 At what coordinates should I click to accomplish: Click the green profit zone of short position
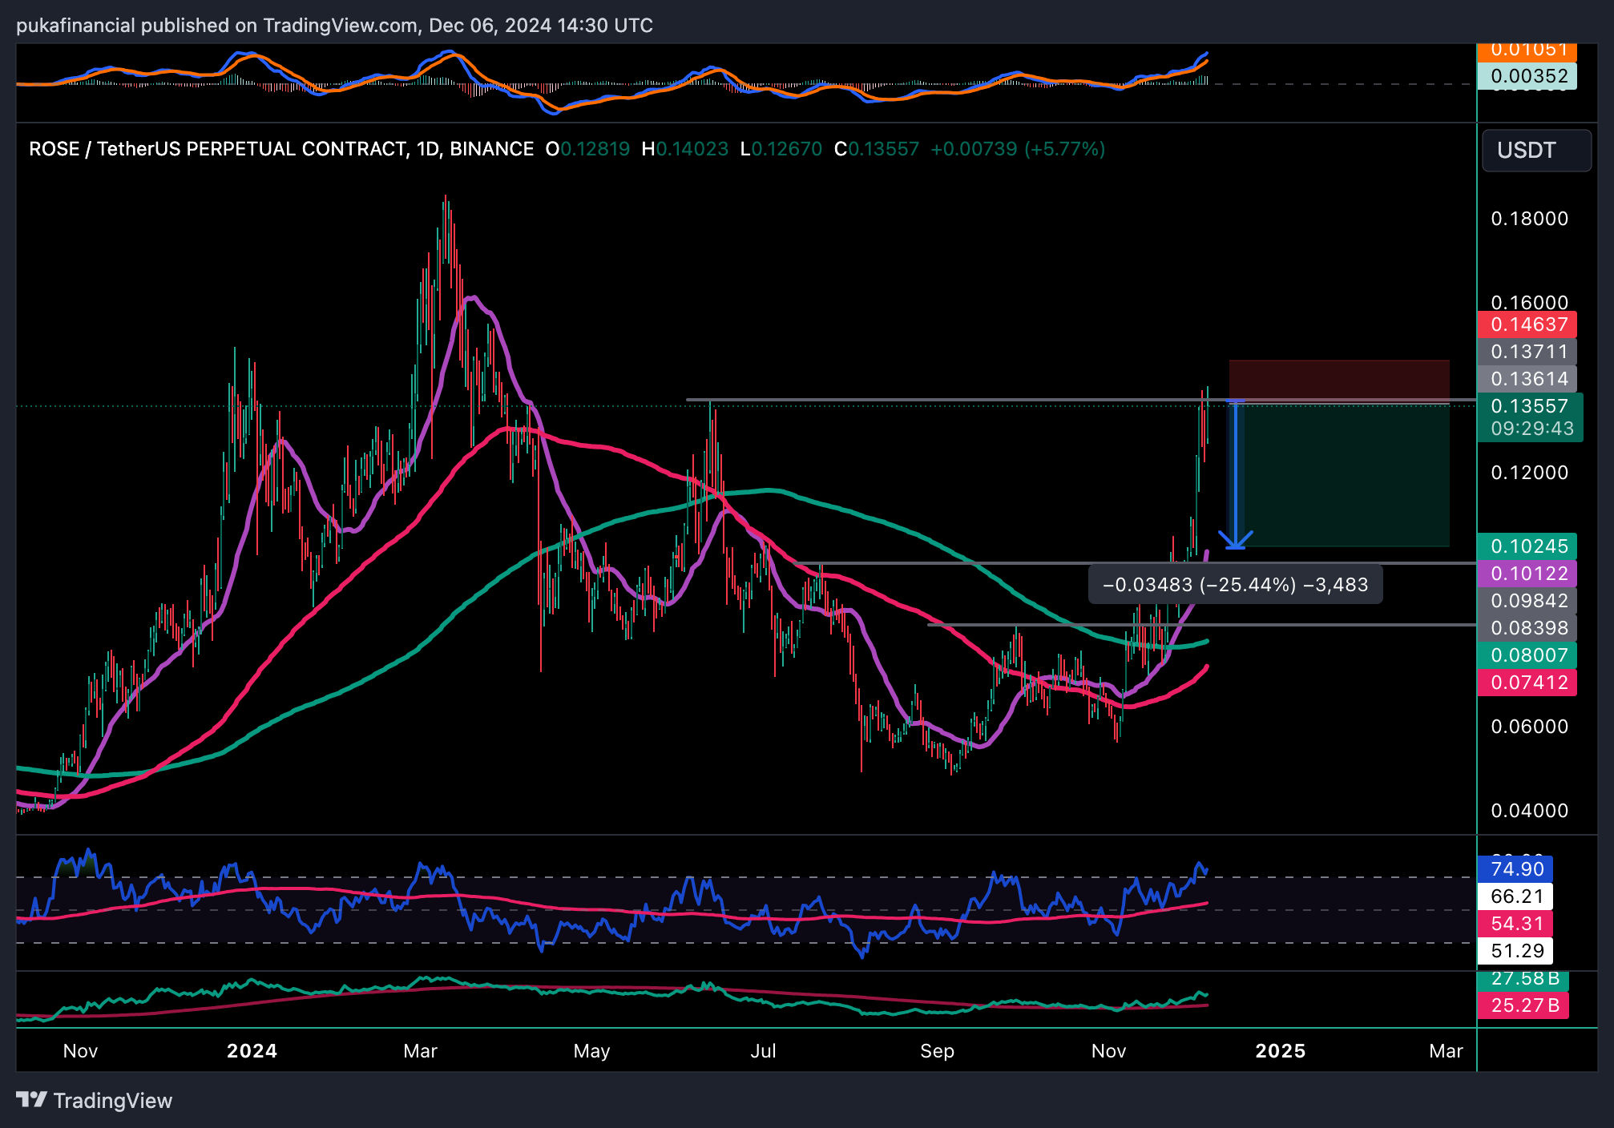click(x=1339, y=473)
